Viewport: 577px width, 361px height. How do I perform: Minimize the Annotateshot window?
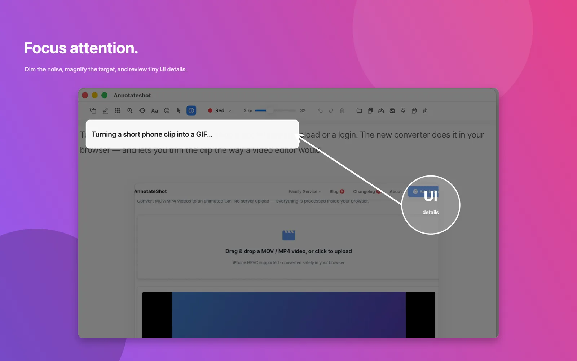[94, 95]
